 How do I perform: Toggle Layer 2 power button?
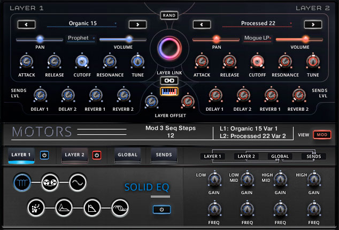point(97,155)
